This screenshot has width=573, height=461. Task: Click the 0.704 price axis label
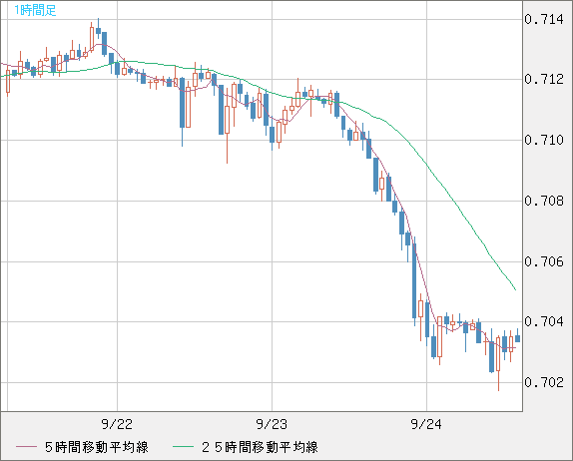544,322
